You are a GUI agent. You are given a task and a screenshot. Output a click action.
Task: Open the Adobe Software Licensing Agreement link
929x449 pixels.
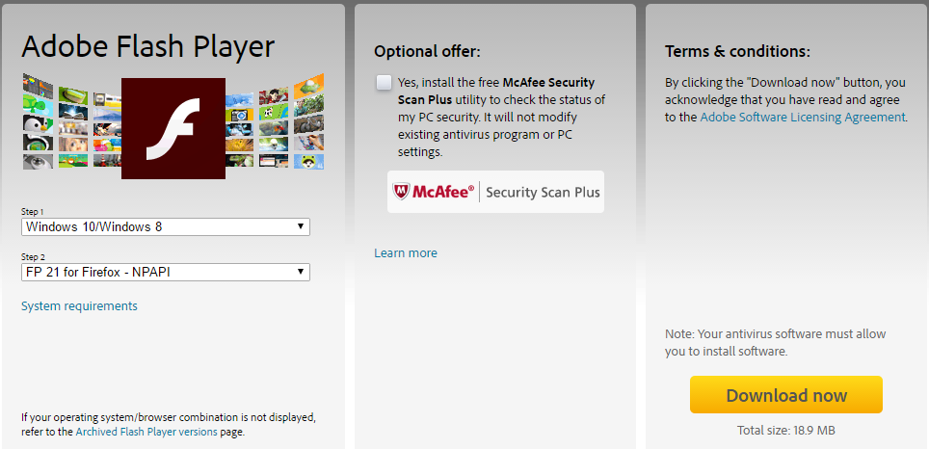pyautogui.click(x=803, y=118)
